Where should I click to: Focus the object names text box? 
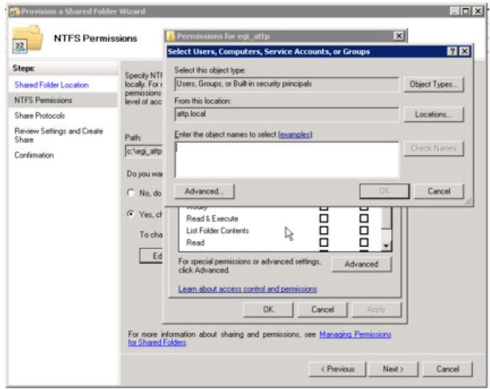[x=287, y=160]
